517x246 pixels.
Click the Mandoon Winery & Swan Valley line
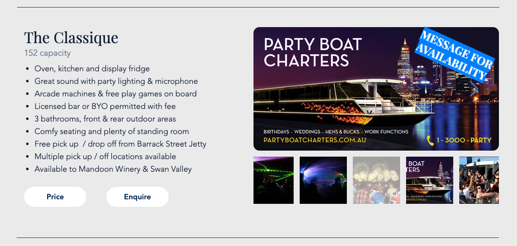click(x=113, y=169)
